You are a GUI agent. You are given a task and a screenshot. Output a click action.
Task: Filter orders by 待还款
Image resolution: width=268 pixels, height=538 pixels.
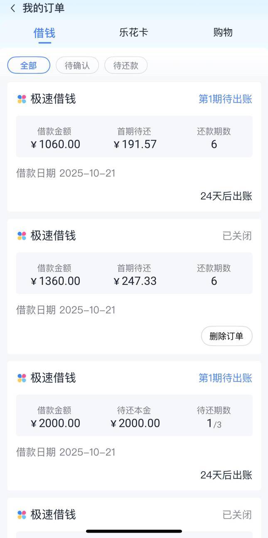(125, 65)
